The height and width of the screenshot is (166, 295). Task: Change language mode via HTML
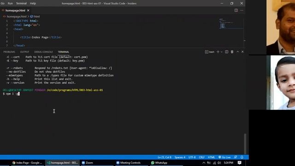pyautogui.click(x=211, y=157)
